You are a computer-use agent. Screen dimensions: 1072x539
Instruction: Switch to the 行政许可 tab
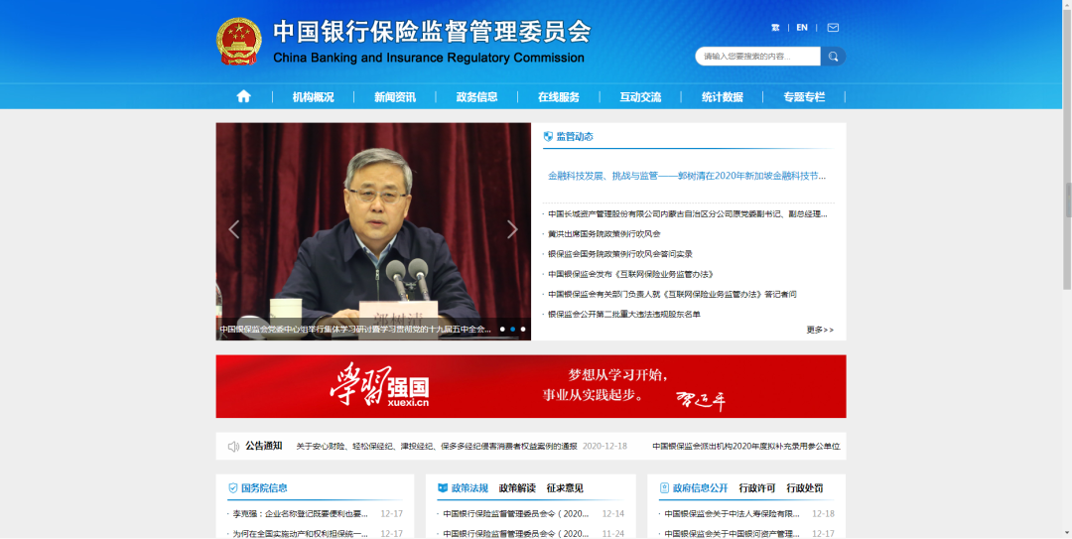click(757, 488)
